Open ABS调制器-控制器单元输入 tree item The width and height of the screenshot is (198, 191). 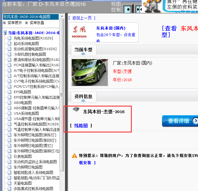coord(37,108)
